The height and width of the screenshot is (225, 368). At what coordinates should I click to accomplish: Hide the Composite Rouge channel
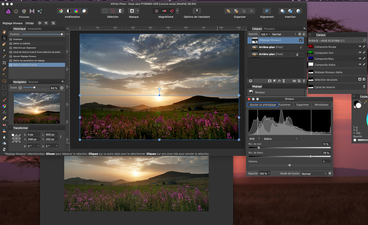360,47
